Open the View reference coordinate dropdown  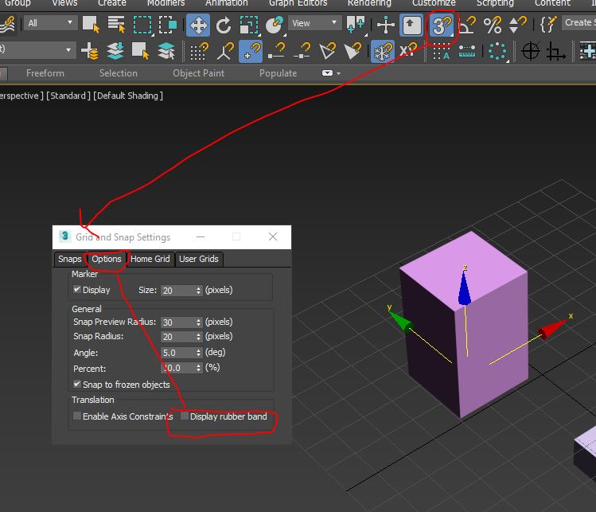(x=315, y=23)
